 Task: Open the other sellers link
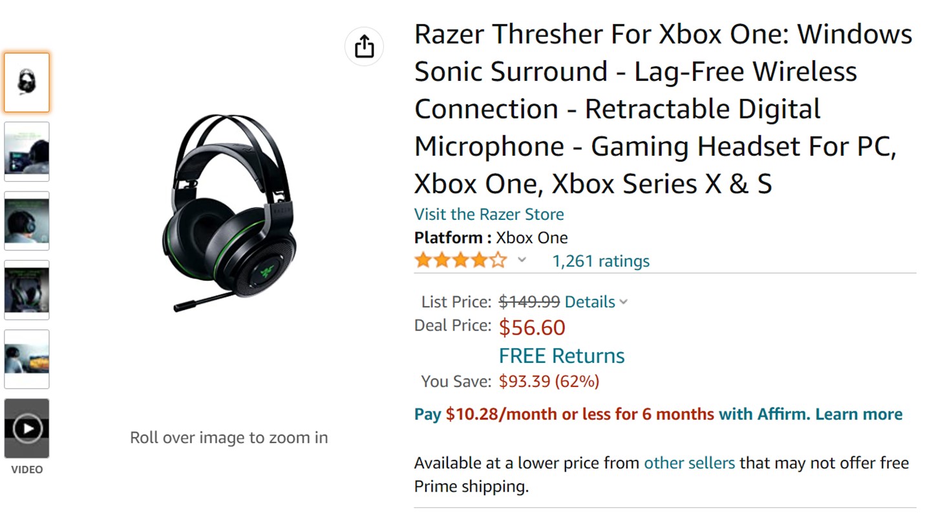[x=689, y=463]
